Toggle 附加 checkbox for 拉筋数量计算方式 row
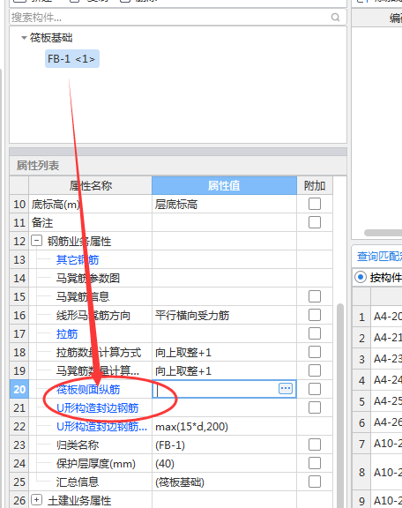Screen dimensions: 402x508 coord(315,352)
